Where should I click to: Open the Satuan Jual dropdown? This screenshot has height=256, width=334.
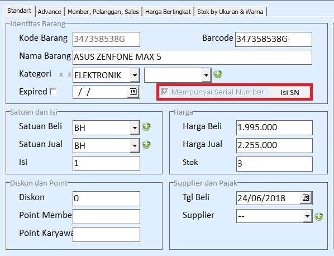pos(135,145)
